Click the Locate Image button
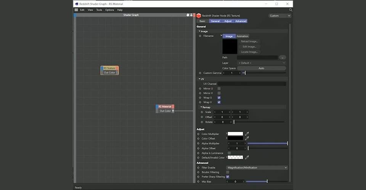This screenshot has height=190, width=366. 249,52
